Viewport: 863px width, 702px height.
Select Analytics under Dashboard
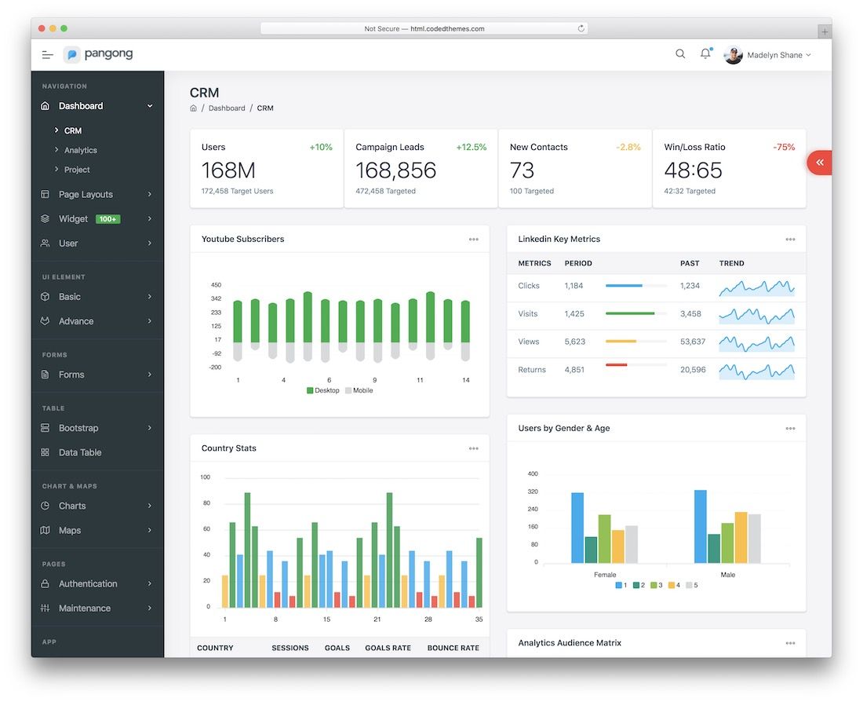pos(81,150)
